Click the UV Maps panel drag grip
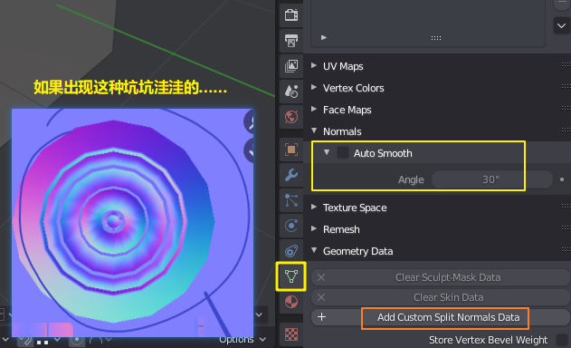571x348 pixels. [x=566, y=65]
